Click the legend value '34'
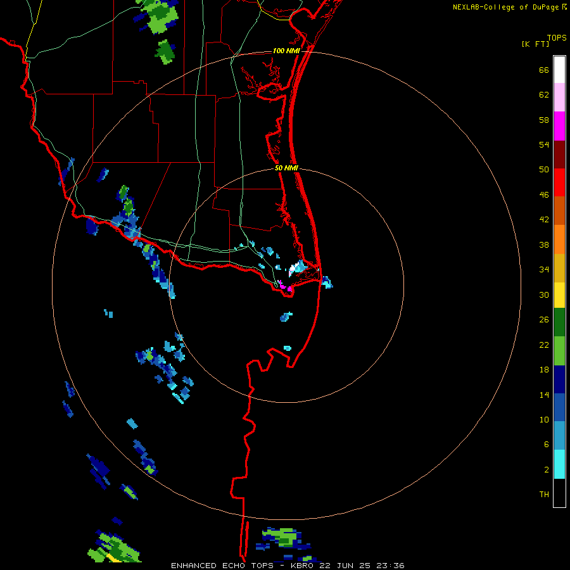This screenshot has height=570, width=570. pyautogui.click(x=544, y=270)
